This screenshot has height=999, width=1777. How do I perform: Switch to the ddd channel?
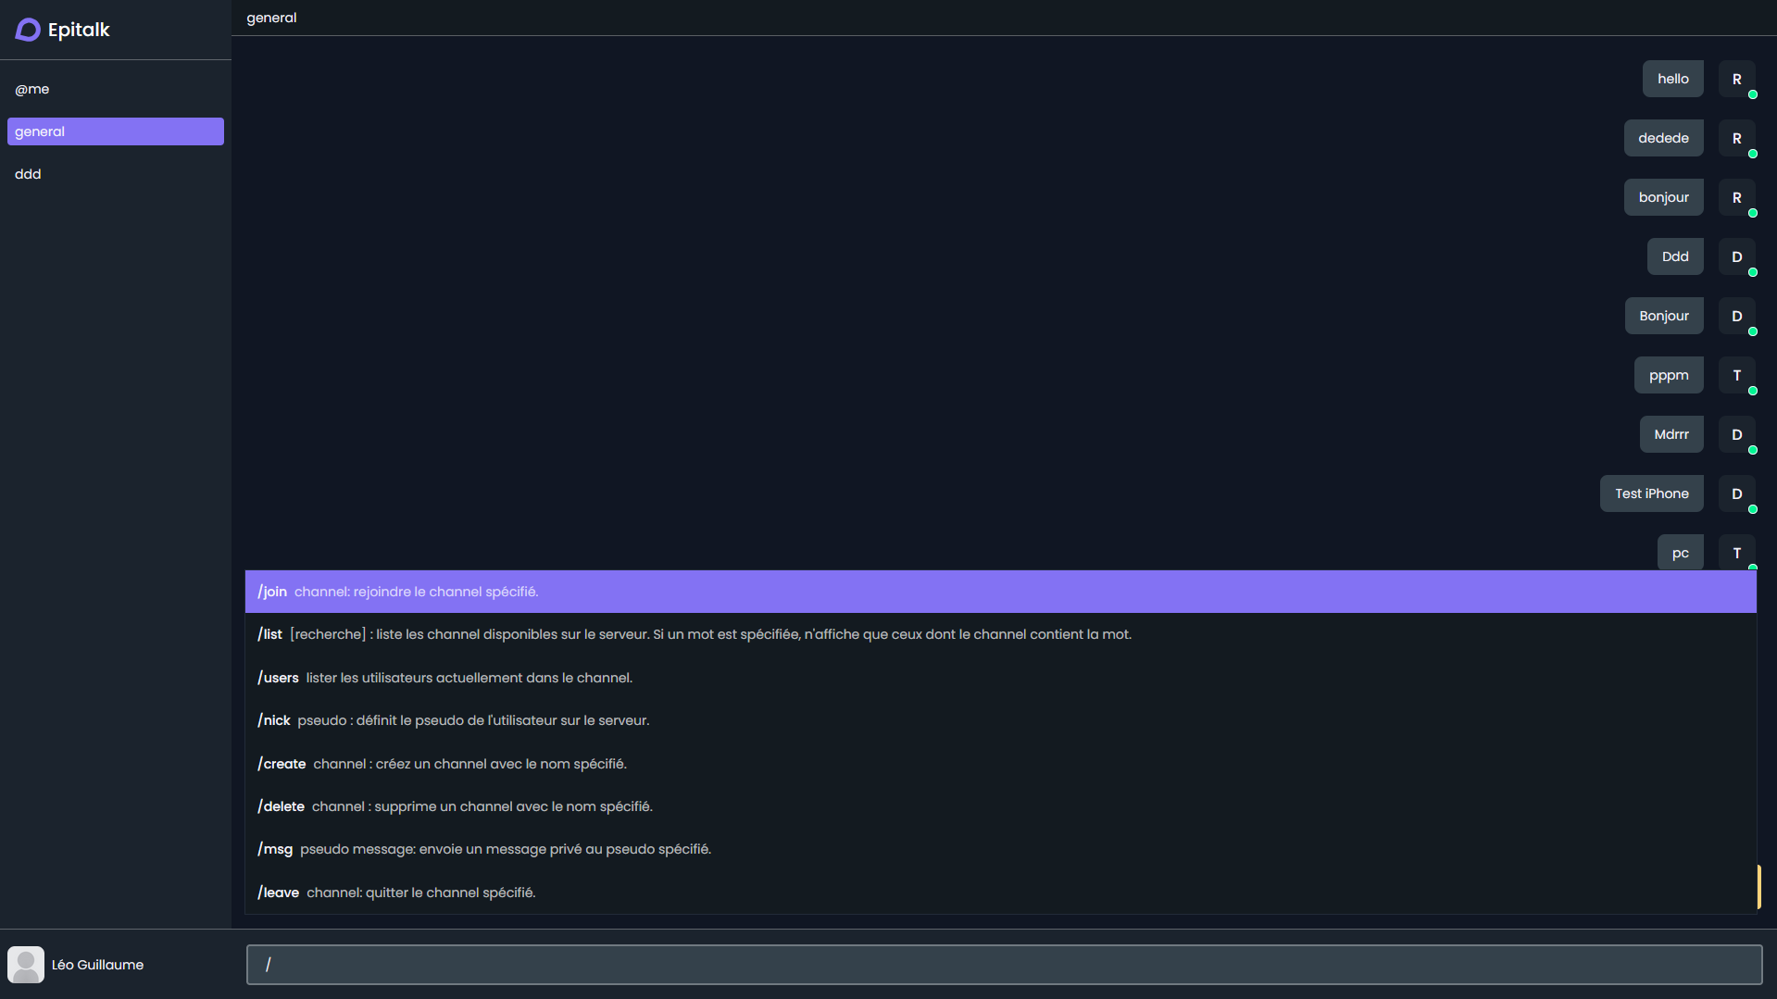(28, 174)
